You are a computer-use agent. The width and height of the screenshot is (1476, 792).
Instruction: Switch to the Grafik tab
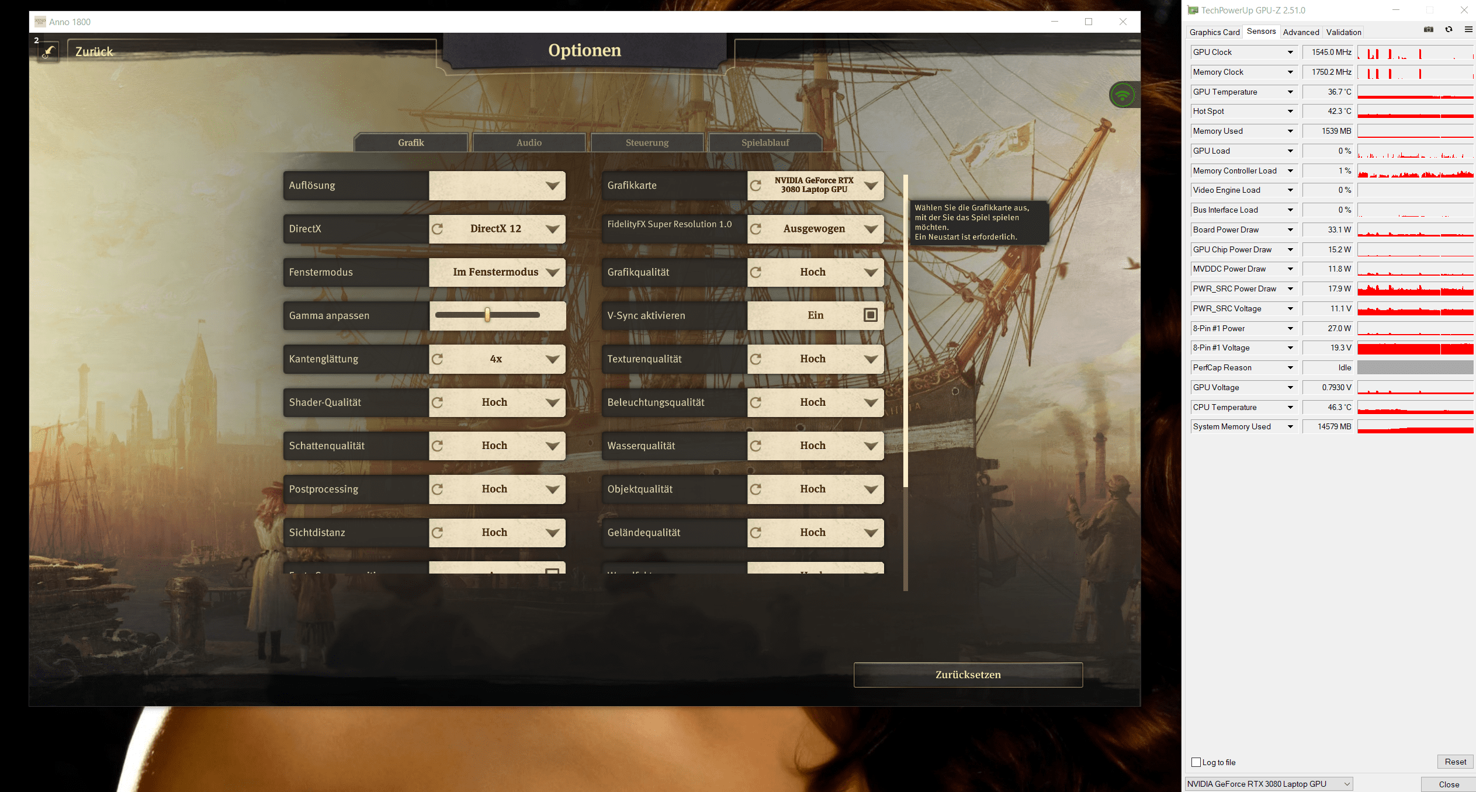[411, 143]
